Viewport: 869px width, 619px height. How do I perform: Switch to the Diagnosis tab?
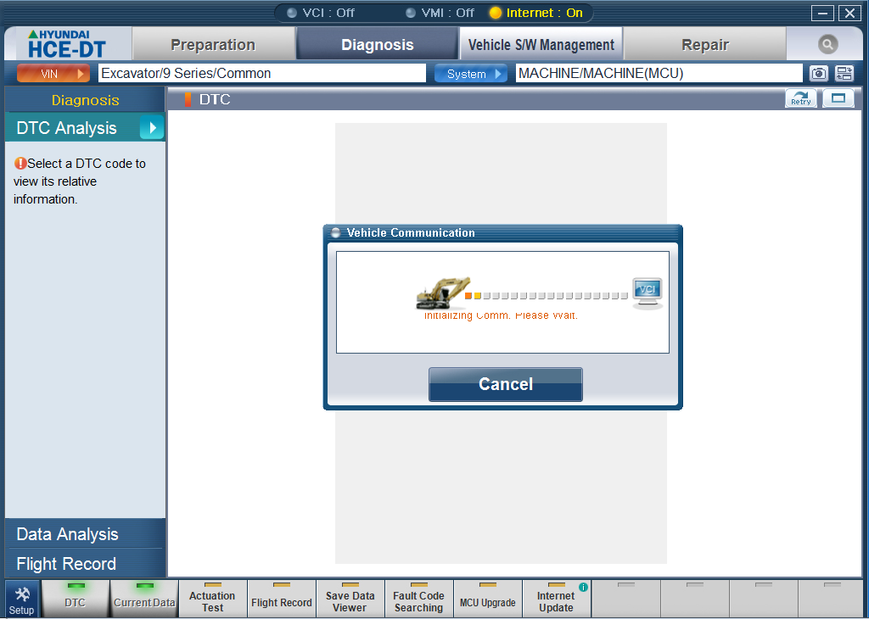tap(378, 44)
